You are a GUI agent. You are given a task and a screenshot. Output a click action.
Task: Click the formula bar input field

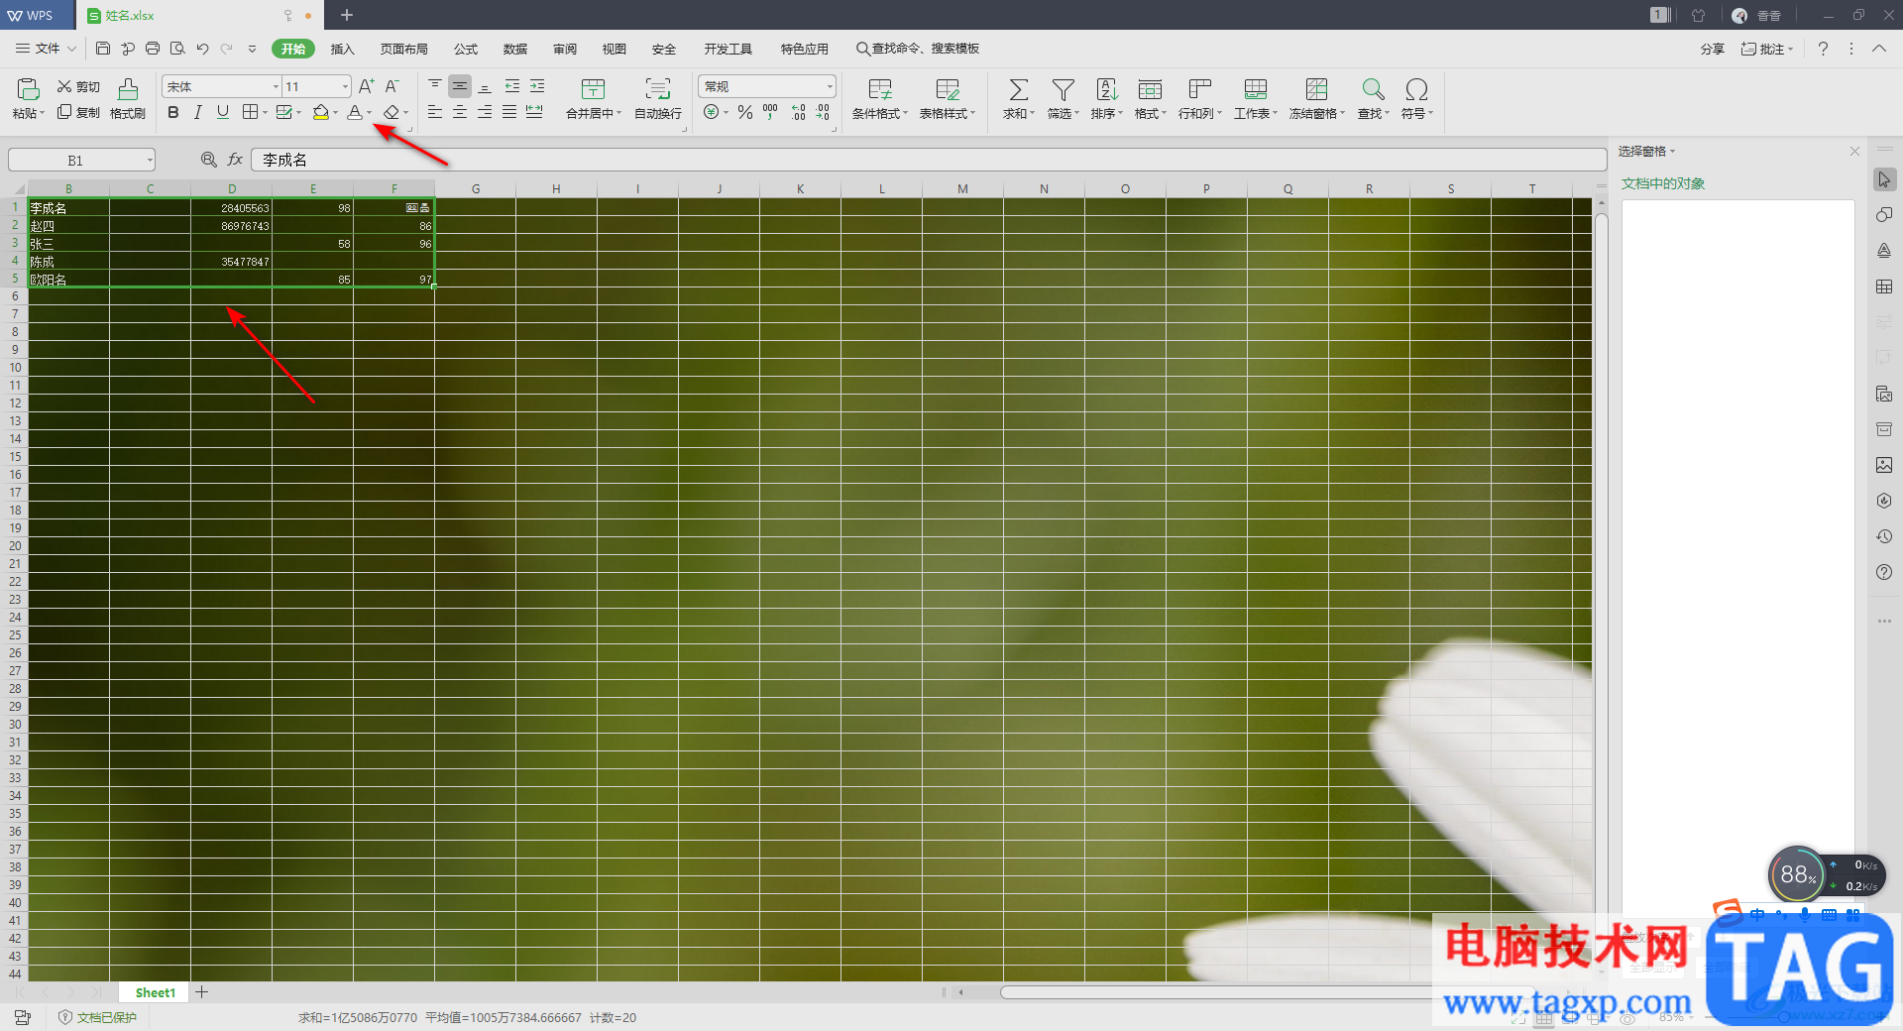click(927, 160)
